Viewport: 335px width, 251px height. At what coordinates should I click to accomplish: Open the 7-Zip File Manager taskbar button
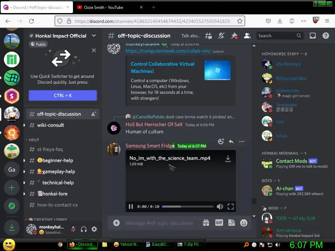point(189,244)
